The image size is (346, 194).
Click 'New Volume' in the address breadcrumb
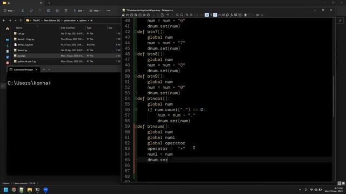52,20
